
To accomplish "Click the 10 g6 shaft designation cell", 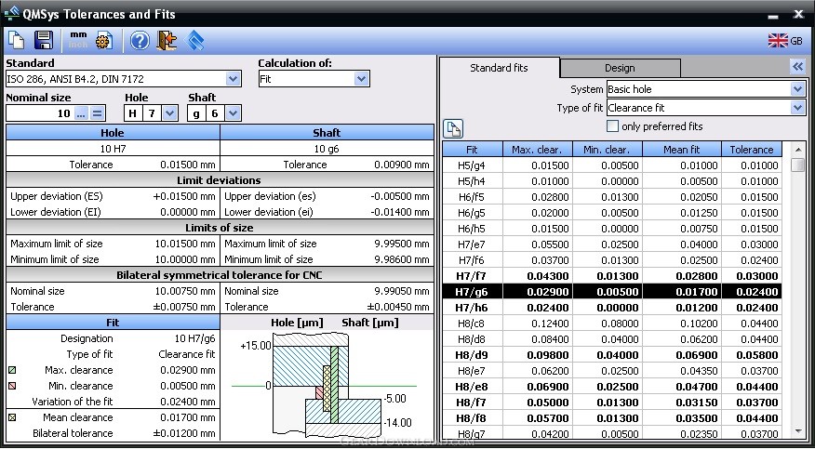I will (x=327, y=149).
